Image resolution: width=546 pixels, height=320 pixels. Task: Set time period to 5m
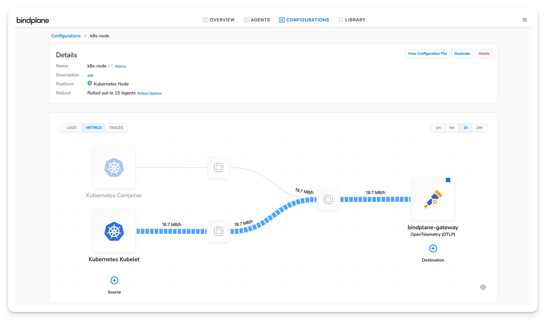[452, 128]
